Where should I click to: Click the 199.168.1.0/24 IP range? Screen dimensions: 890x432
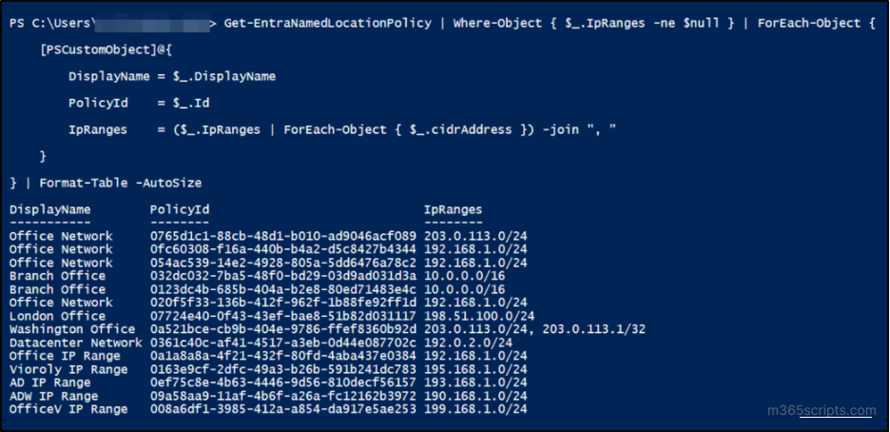[475, 409]
